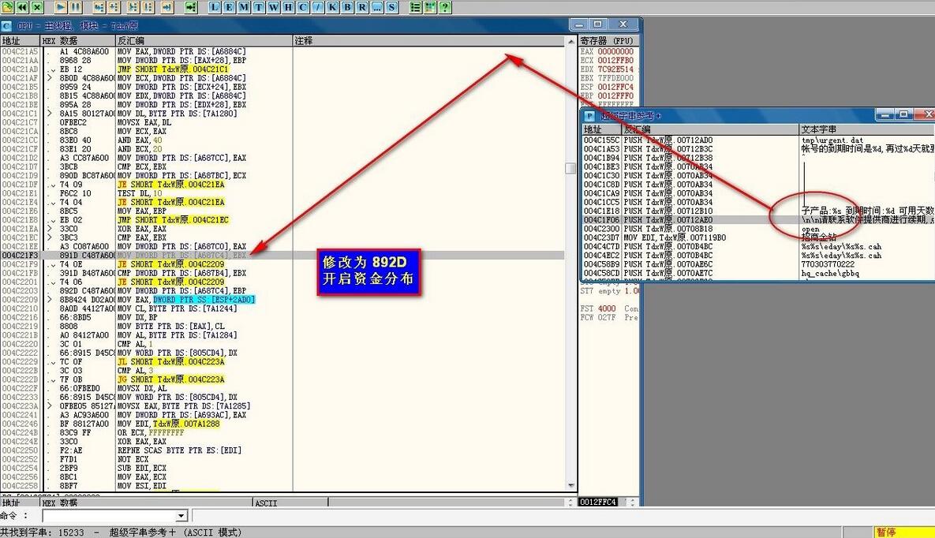This screenshot has height=538, width=935.
Task: Open the command line dropdown arrow
Action: click(181, 516)
